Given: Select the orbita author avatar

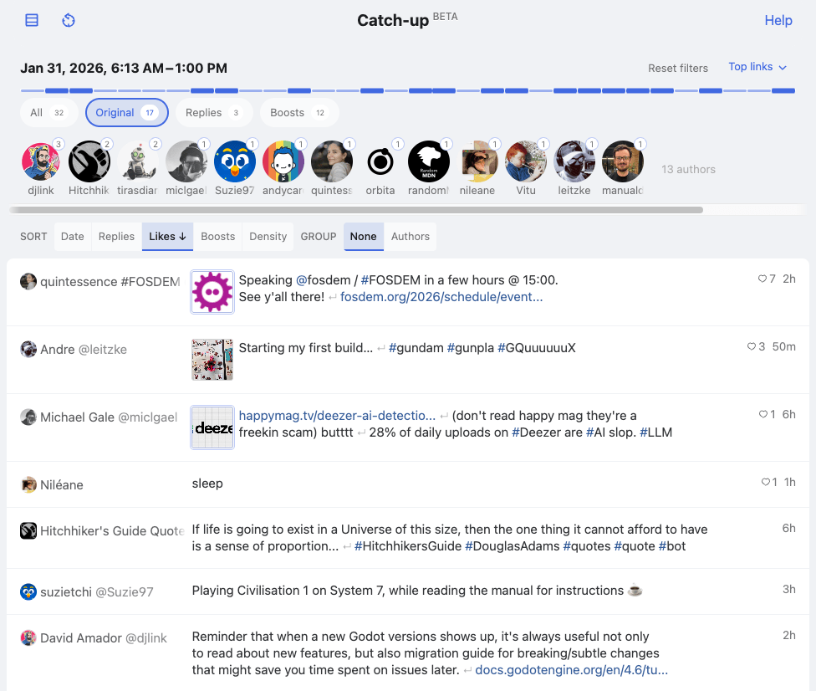Looking at the screenshot, I should [380, 161].
